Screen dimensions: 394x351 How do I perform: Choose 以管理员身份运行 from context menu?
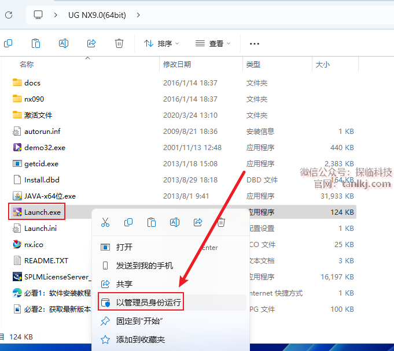point(149,302)
